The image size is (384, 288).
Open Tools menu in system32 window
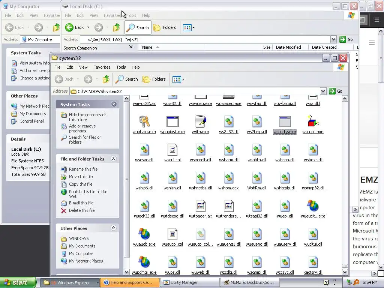pos(121,67)
